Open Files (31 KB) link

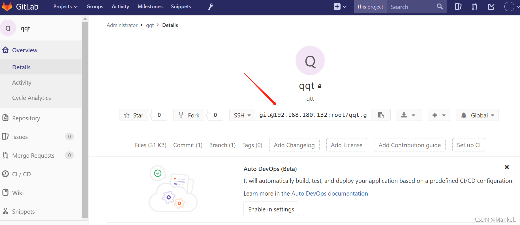pos(151,145)
